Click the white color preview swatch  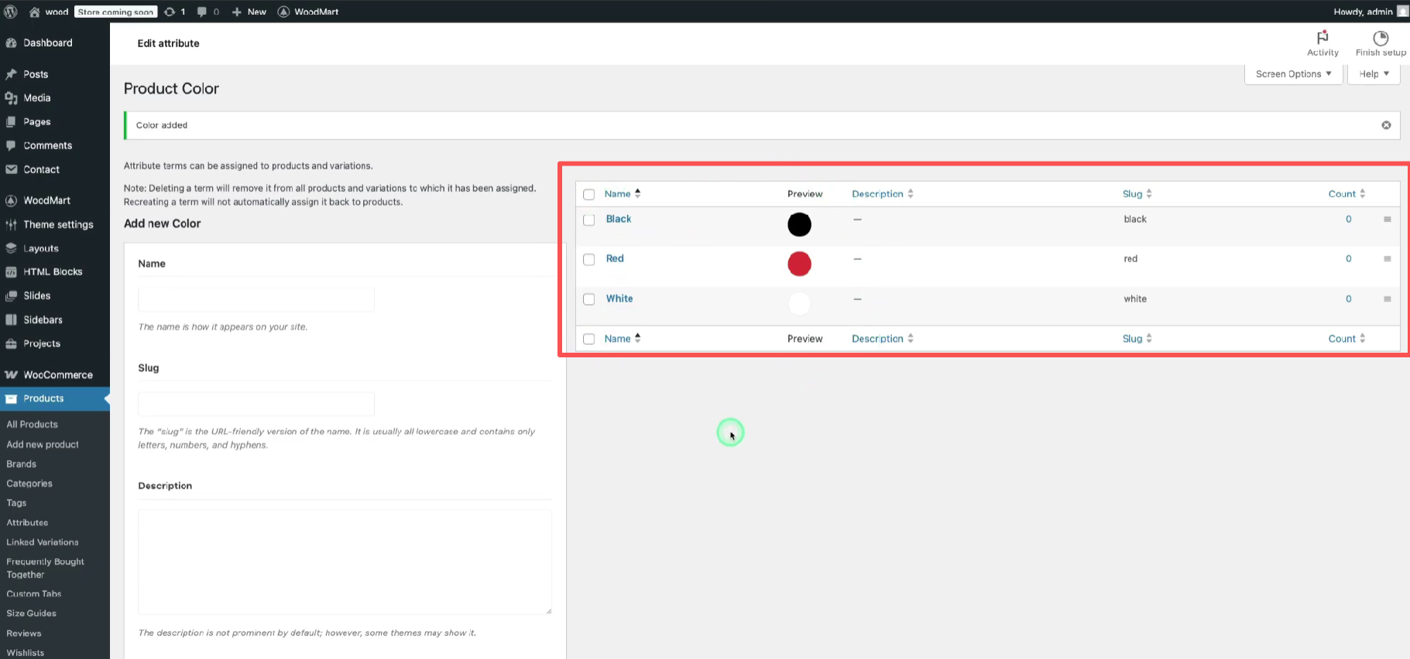[799, 303]
